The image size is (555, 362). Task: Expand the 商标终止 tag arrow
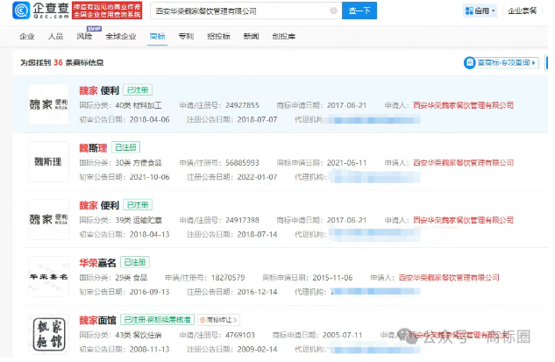click(234, 320)
